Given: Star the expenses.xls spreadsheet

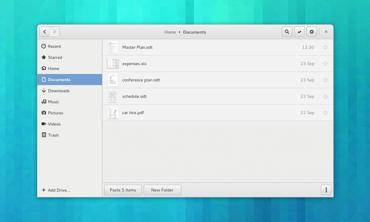Looking at the screenshot, I should [x=325, y=64].
